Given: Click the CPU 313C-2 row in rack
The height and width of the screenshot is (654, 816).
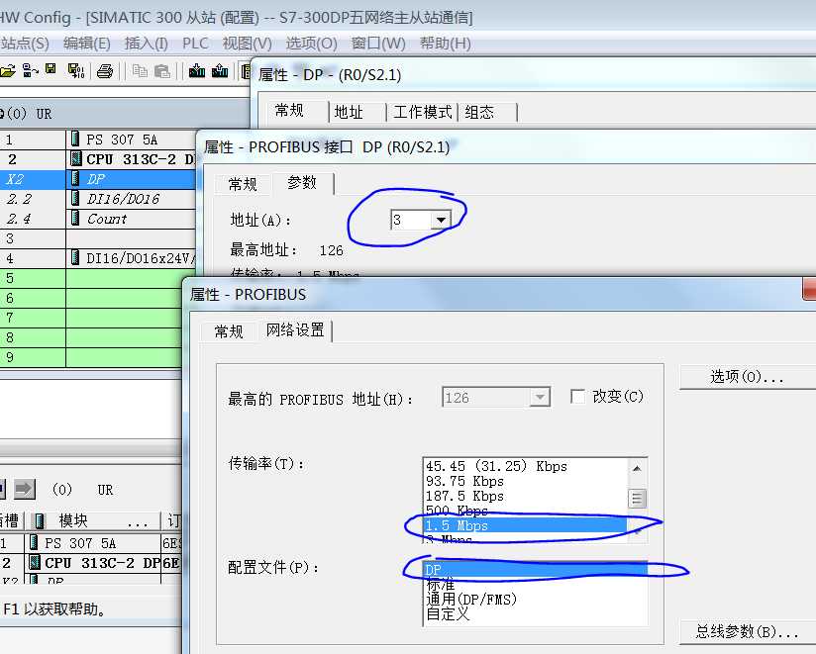Looking at the screenshot, I should point(98,159).
